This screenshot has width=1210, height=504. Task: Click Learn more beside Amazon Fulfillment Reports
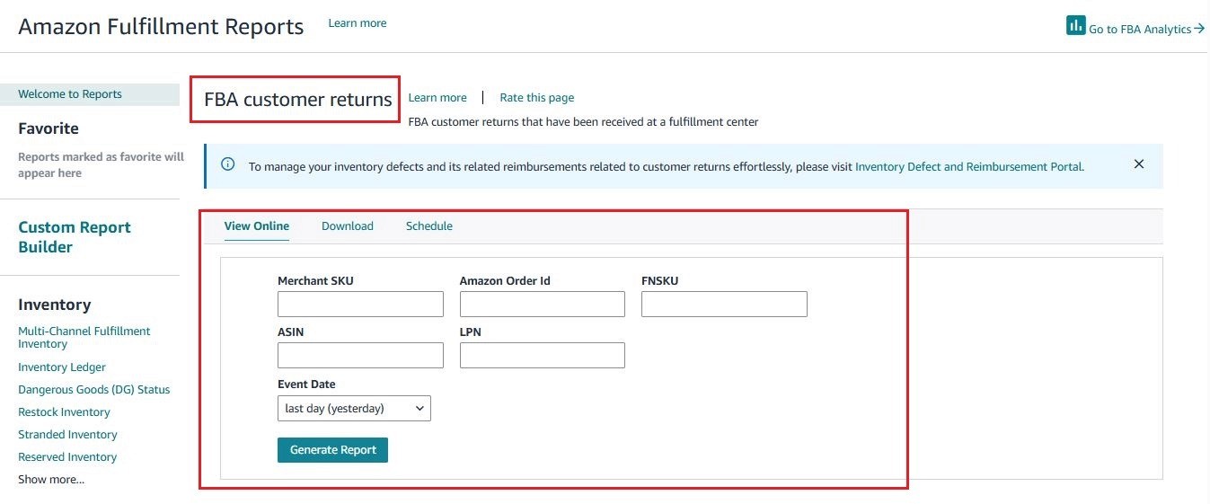[x=358, y=23]
